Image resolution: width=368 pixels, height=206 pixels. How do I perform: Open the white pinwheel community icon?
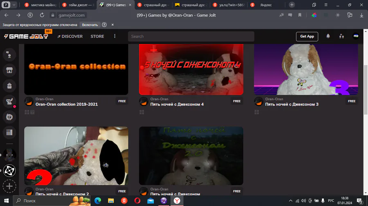tap(9, 171)
